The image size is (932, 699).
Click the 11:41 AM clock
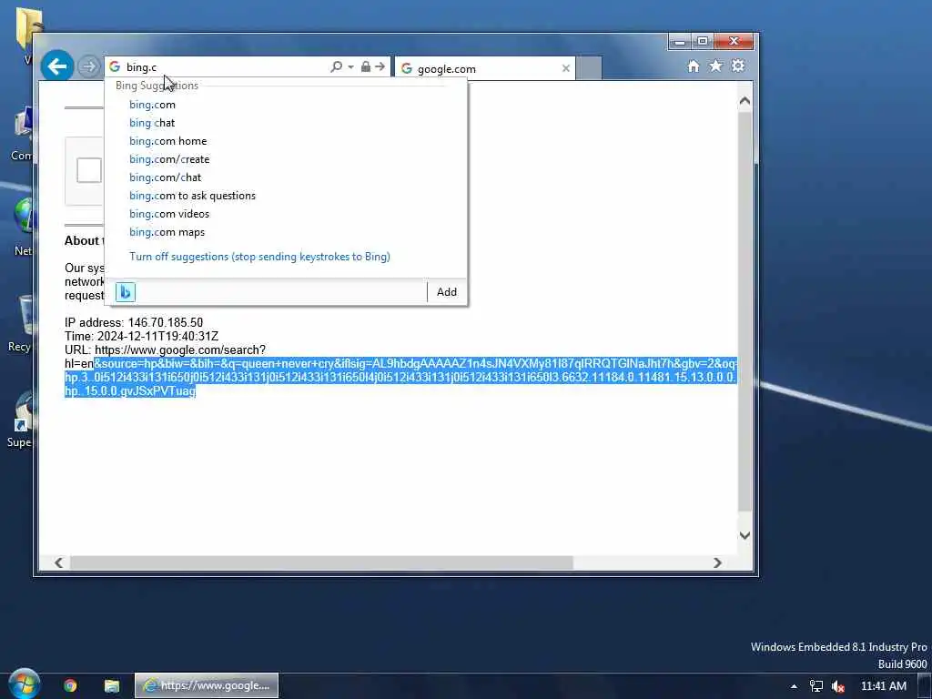[x=883, y=686]
